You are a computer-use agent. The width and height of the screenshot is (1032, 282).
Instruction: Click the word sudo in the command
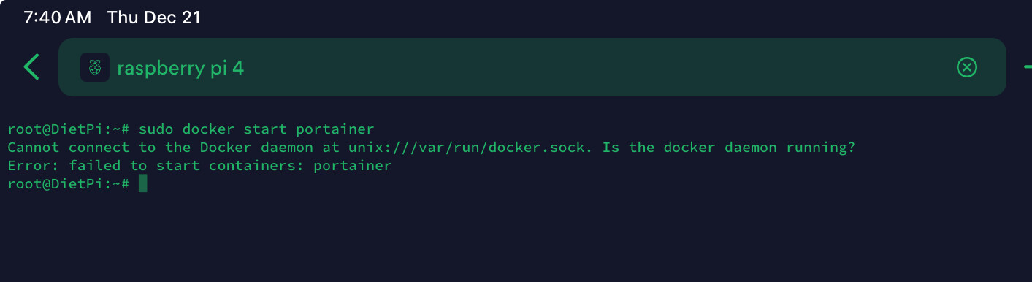(x=156, y=129)
